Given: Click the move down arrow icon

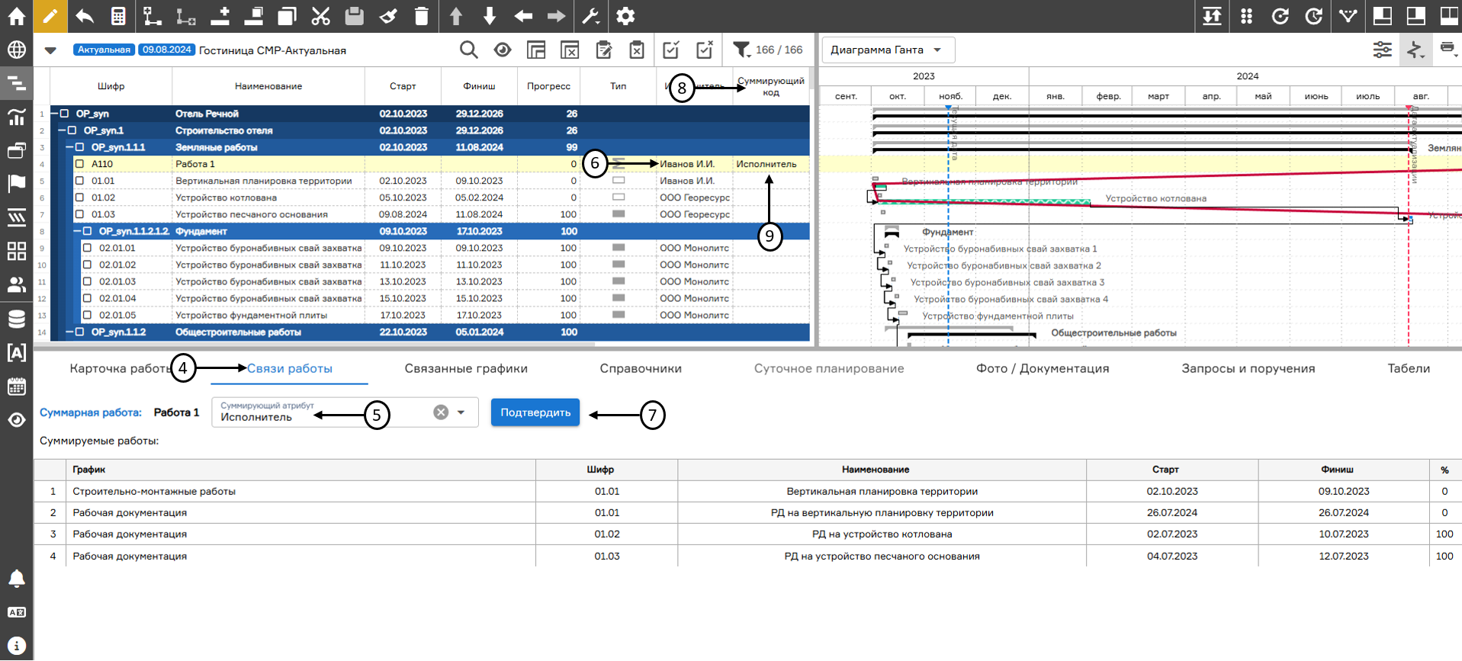Looking at the screenshot, I should [489, 16].
